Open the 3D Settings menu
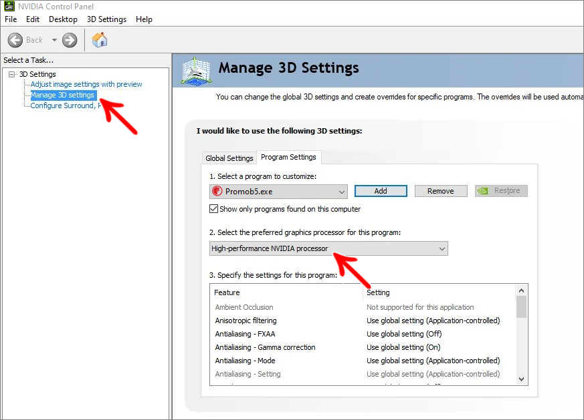584x420 pixels. pos(106,19)
